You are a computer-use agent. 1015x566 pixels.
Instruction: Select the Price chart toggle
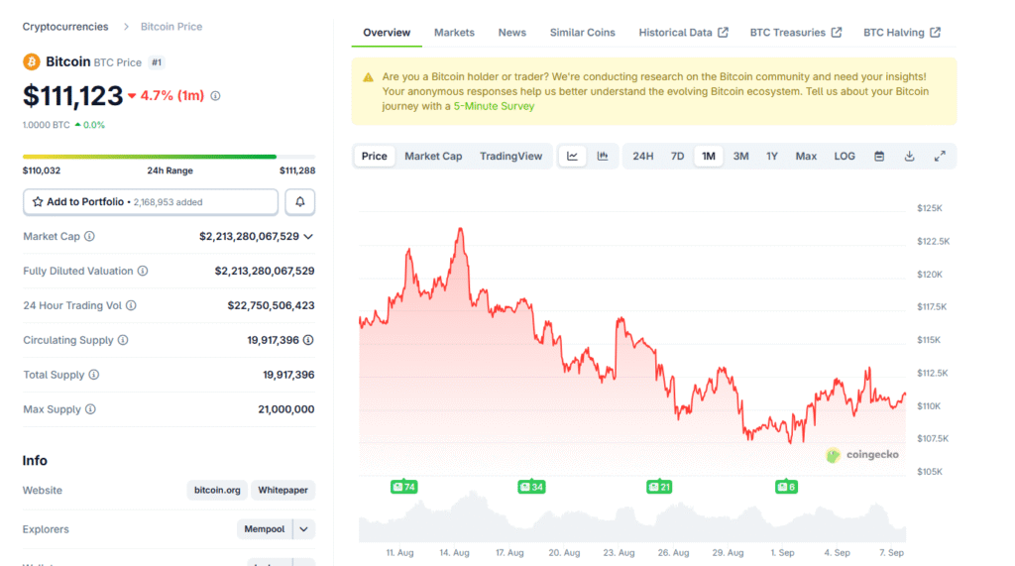[374, 156]
